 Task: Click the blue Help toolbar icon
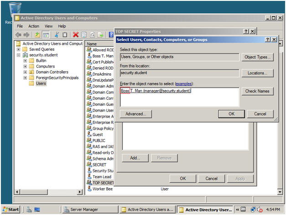point(111,35)
